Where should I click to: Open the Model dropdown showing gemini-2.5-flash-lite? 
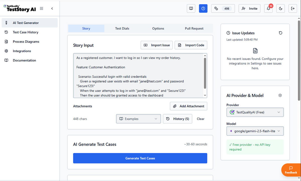(255, 131)
